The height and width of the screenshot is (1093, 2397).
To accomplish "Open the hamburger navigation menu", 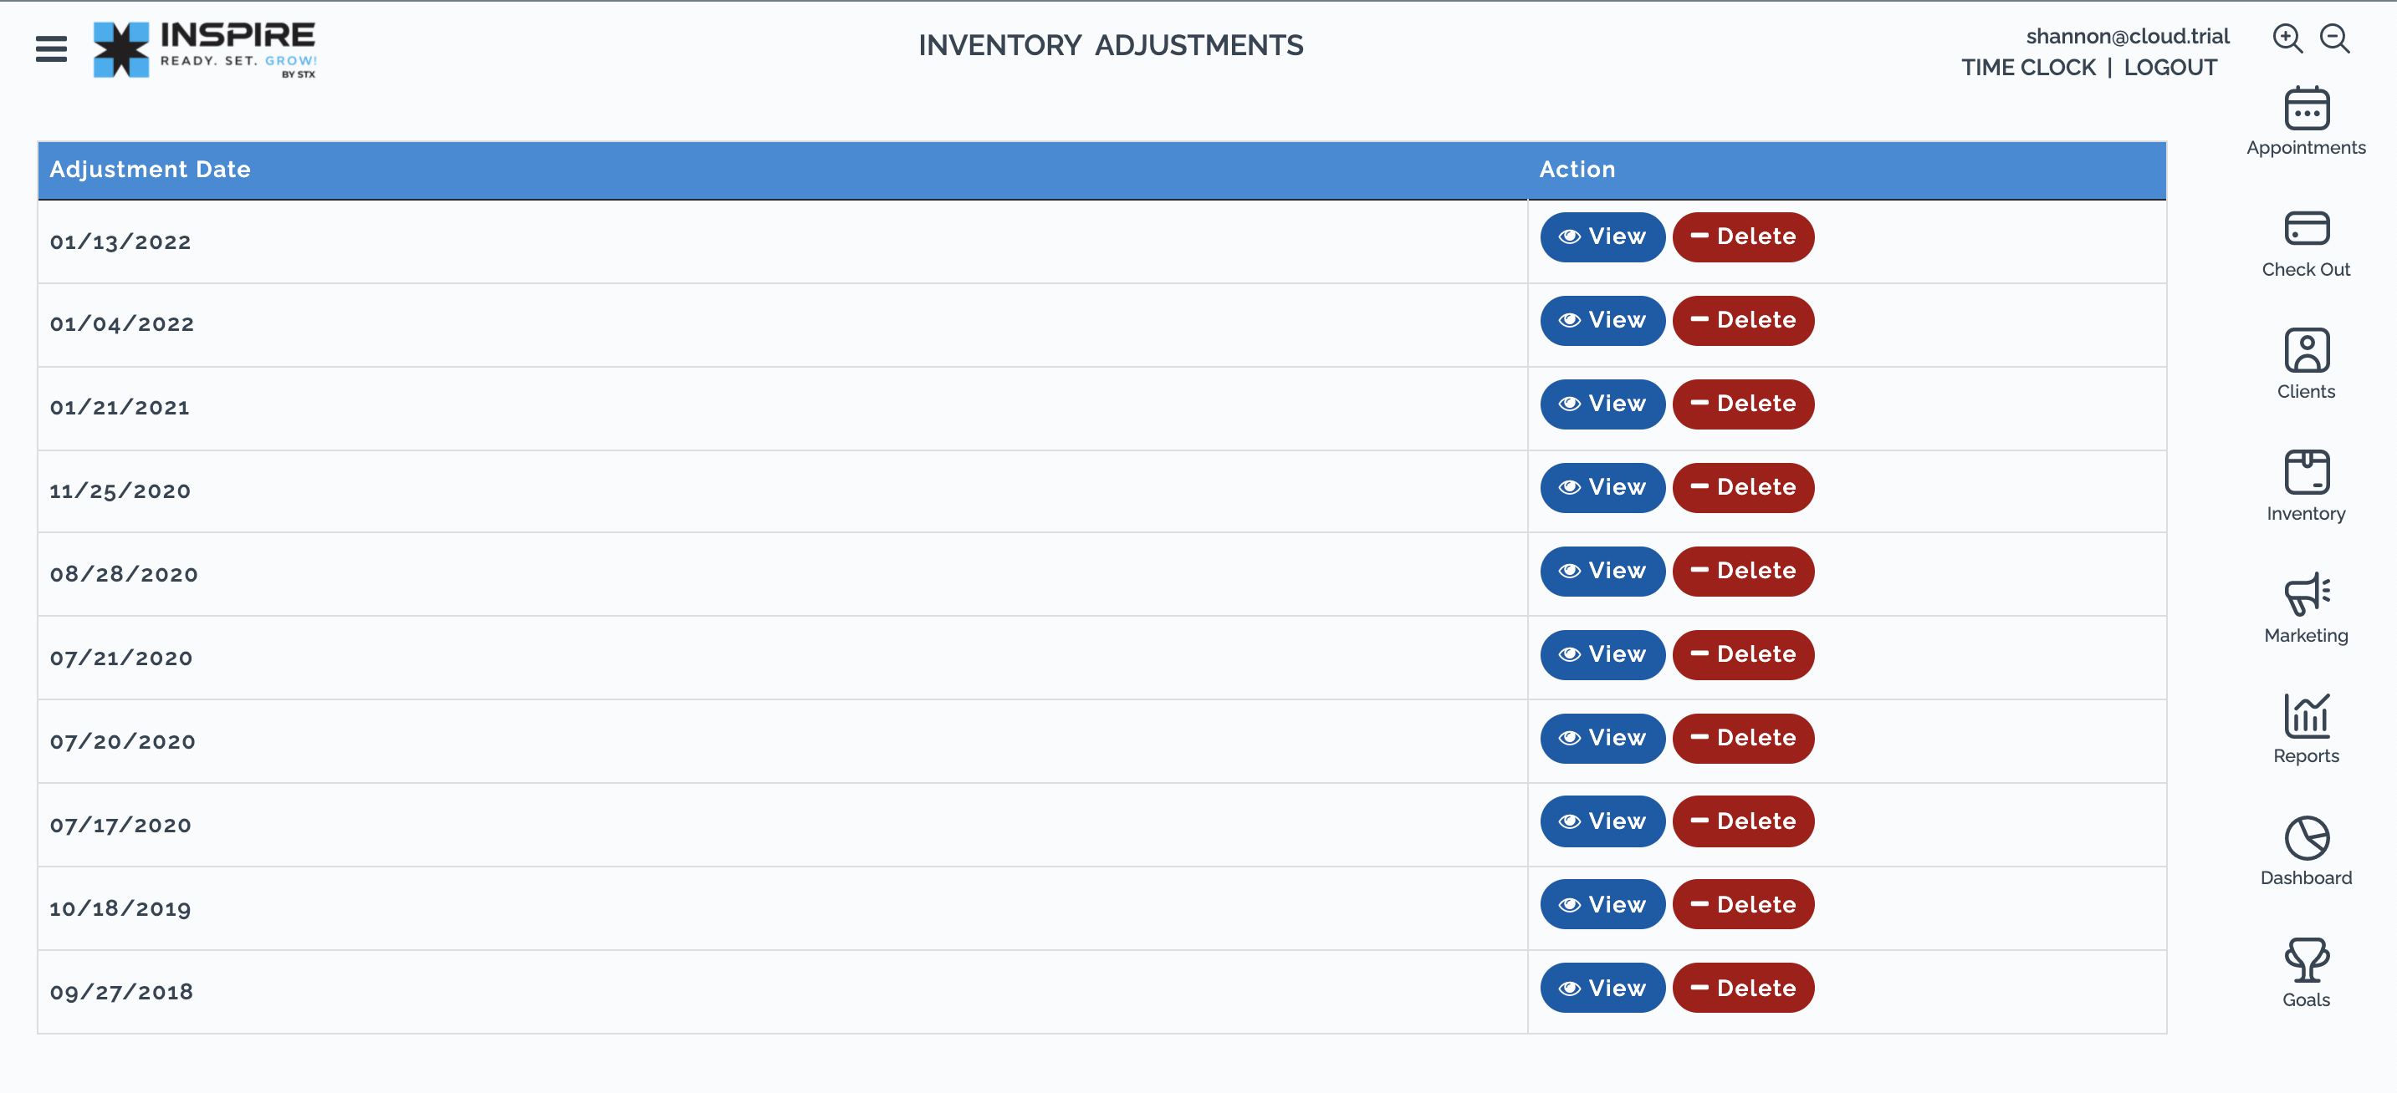I will pyautogui.click(x=51, y=48).
